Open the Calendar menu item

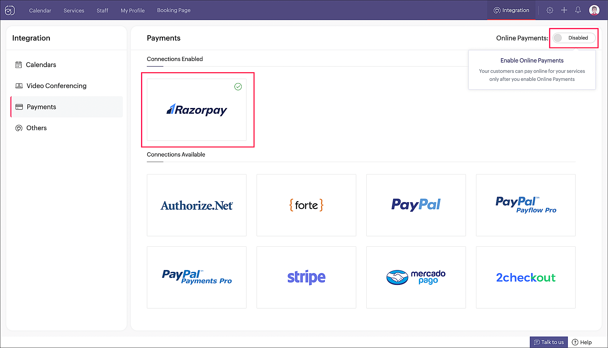click(40, 10)
